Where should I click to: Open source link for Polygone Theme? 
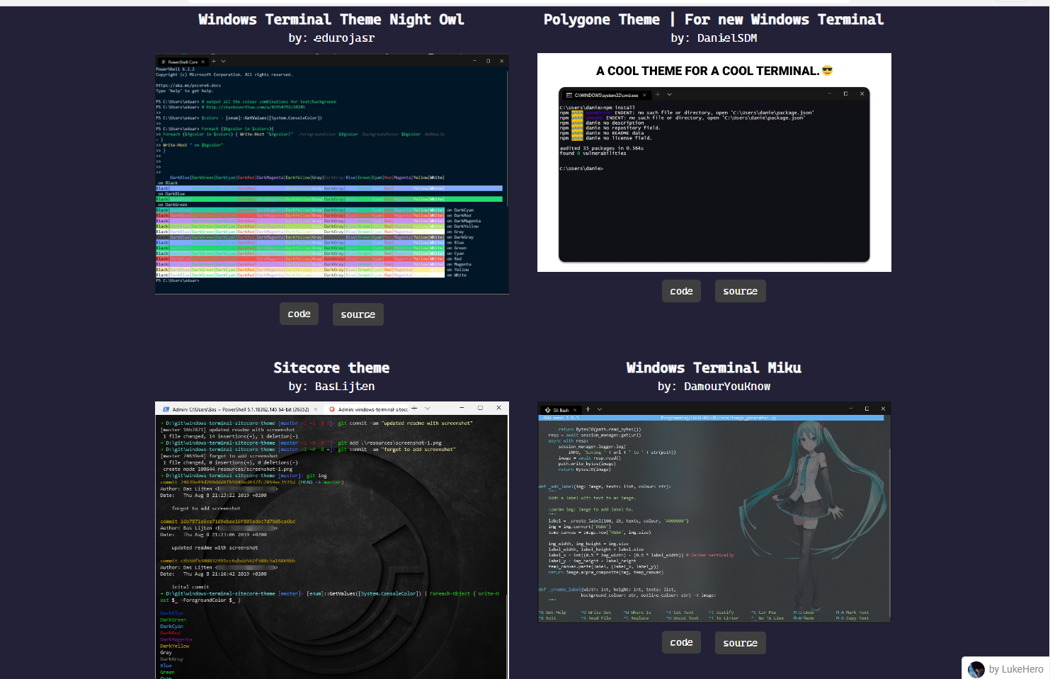[740, 291]
